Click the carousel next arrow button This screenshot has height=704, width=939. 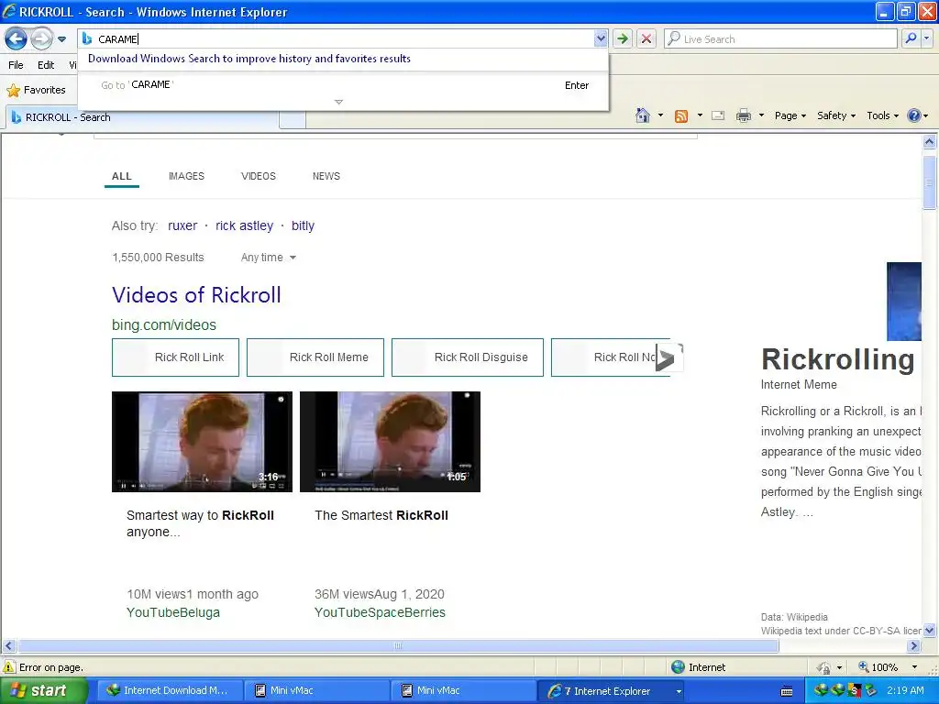pos(668,357)
